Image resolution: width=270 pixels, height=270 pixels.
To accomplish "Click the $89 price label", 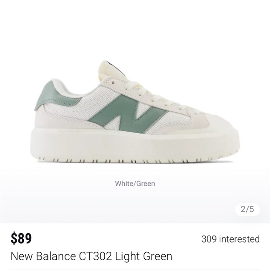I will point(21,239).
